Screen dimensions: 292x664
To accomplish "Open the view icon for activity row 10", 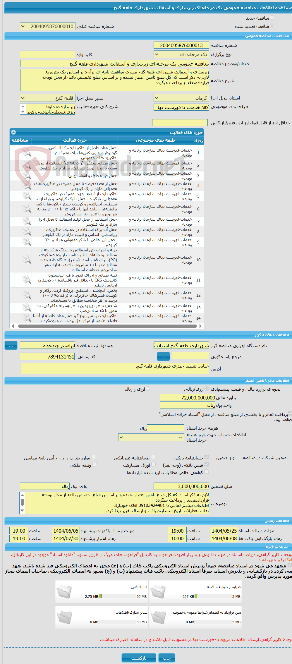I will [27, 260].
